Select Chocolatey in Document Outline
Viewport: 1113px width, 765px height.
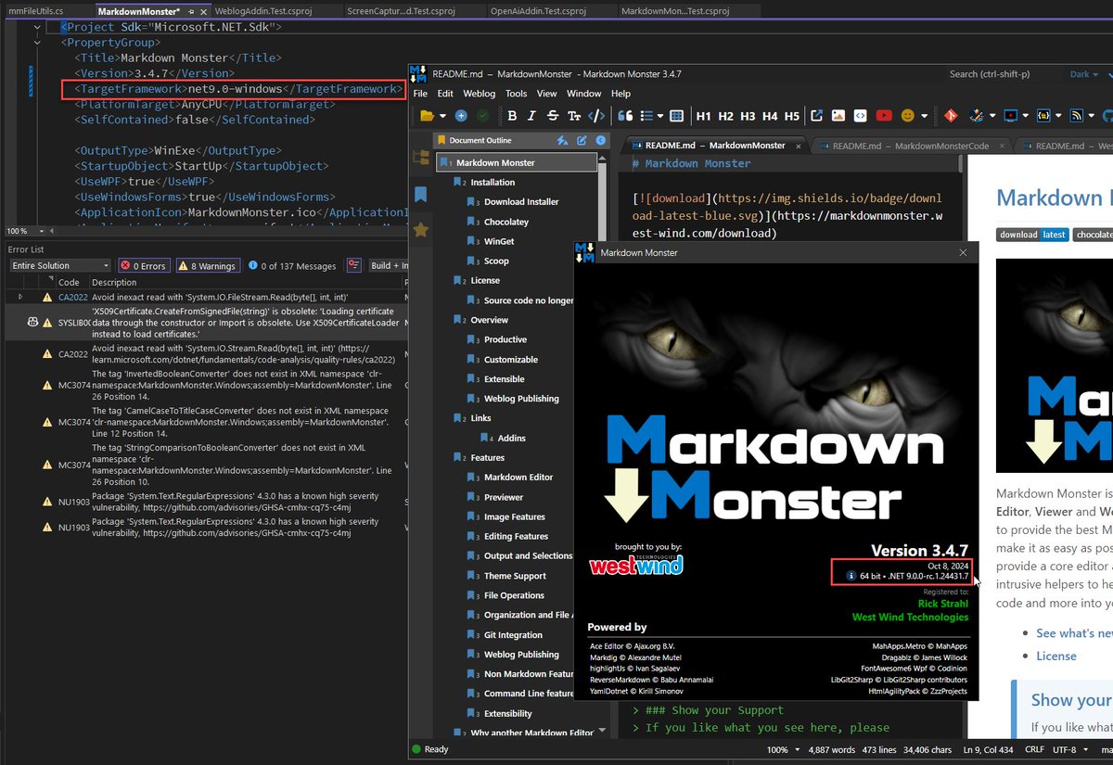[506, 222]
